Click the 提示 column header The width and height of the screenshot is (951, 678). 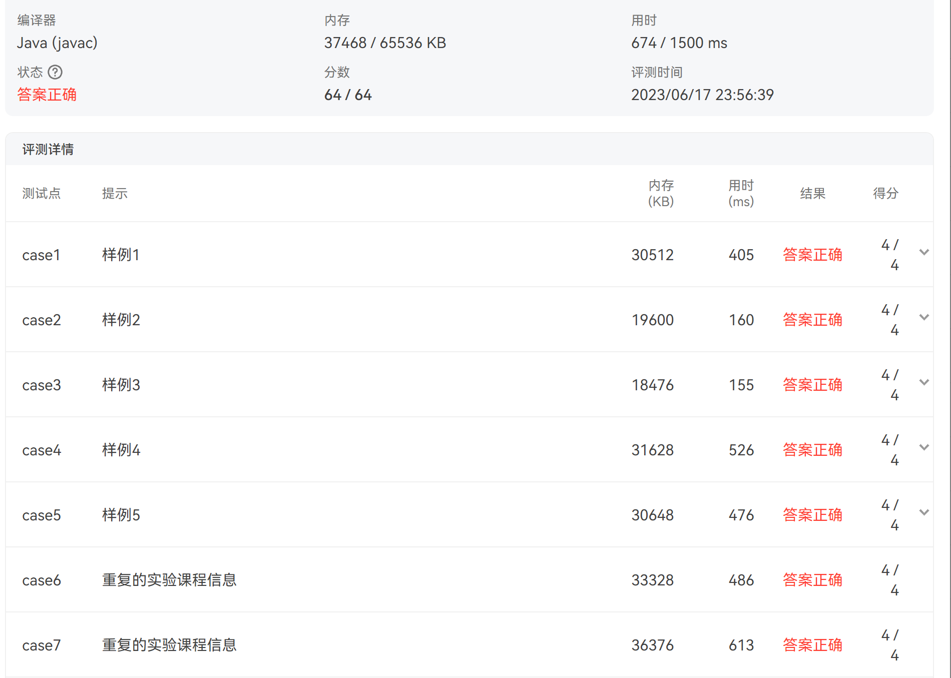pos(115,194)
